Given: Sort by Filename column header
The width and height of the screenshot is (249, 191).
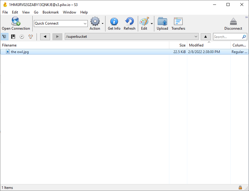Looking at the screenshot, I should pos(85,45).
